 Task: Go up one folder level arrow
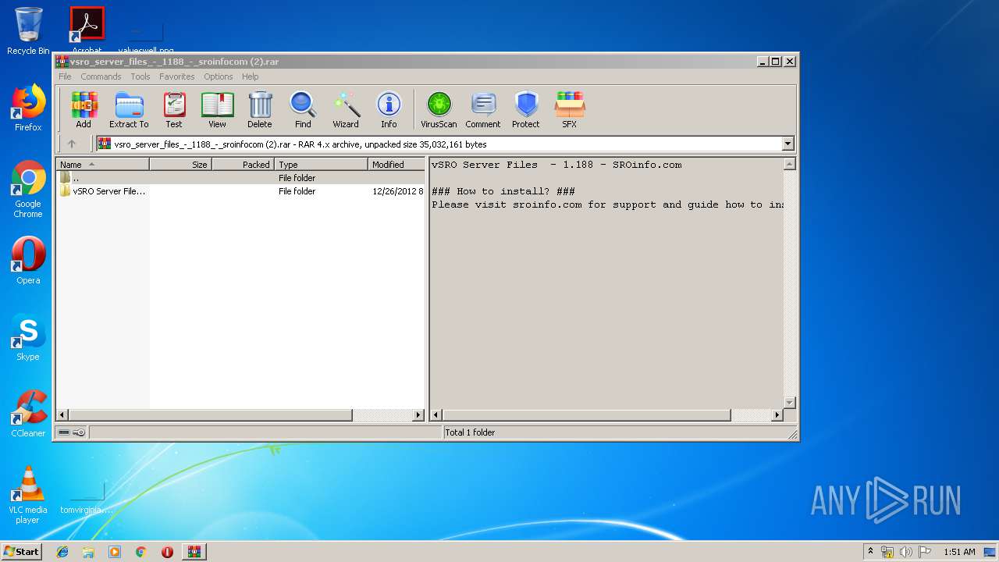[x=72, y=144]
